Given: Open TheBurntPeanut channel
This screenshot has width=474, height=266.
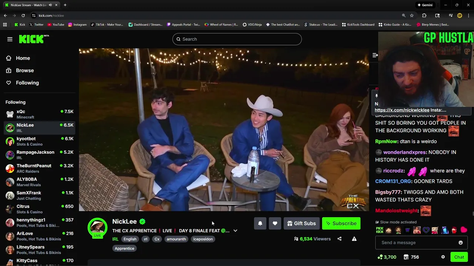Looking at the screenshot, I should [39, 168].
